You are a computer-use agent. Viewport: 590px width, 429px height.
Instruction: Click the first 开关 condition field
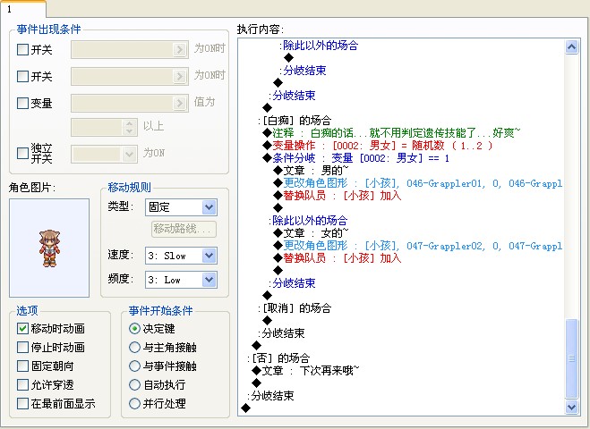130,49
